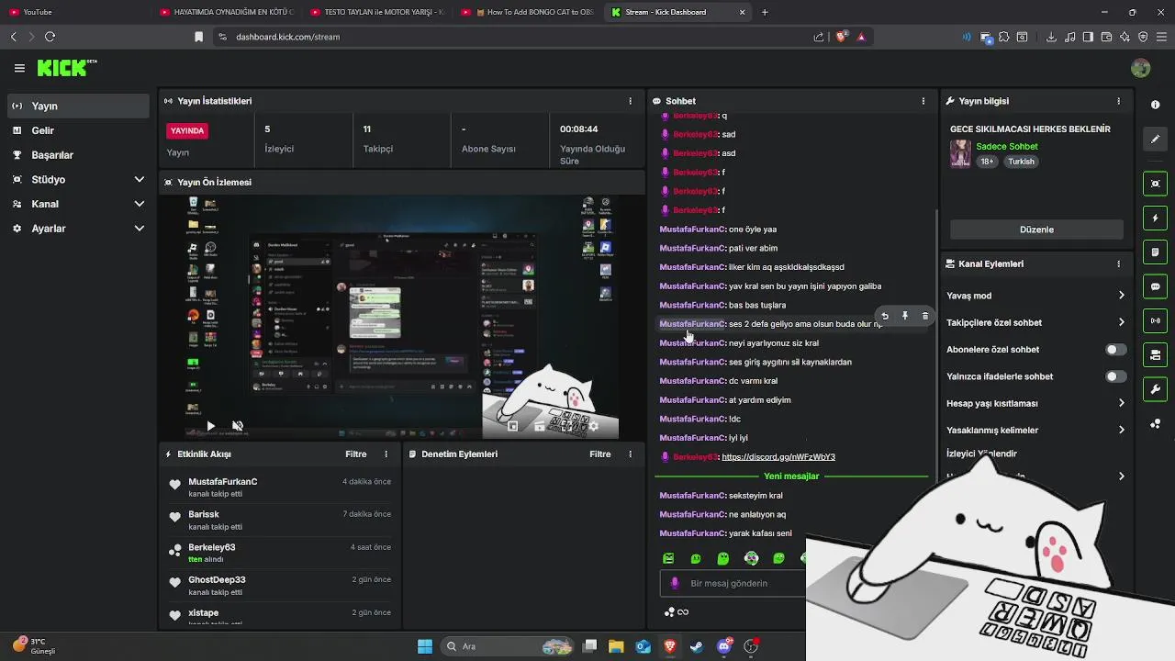Open Yayın bilgisi three-dot menu
The height and width of the screenshot is (661, 1175).
[x=1118, y=101]
